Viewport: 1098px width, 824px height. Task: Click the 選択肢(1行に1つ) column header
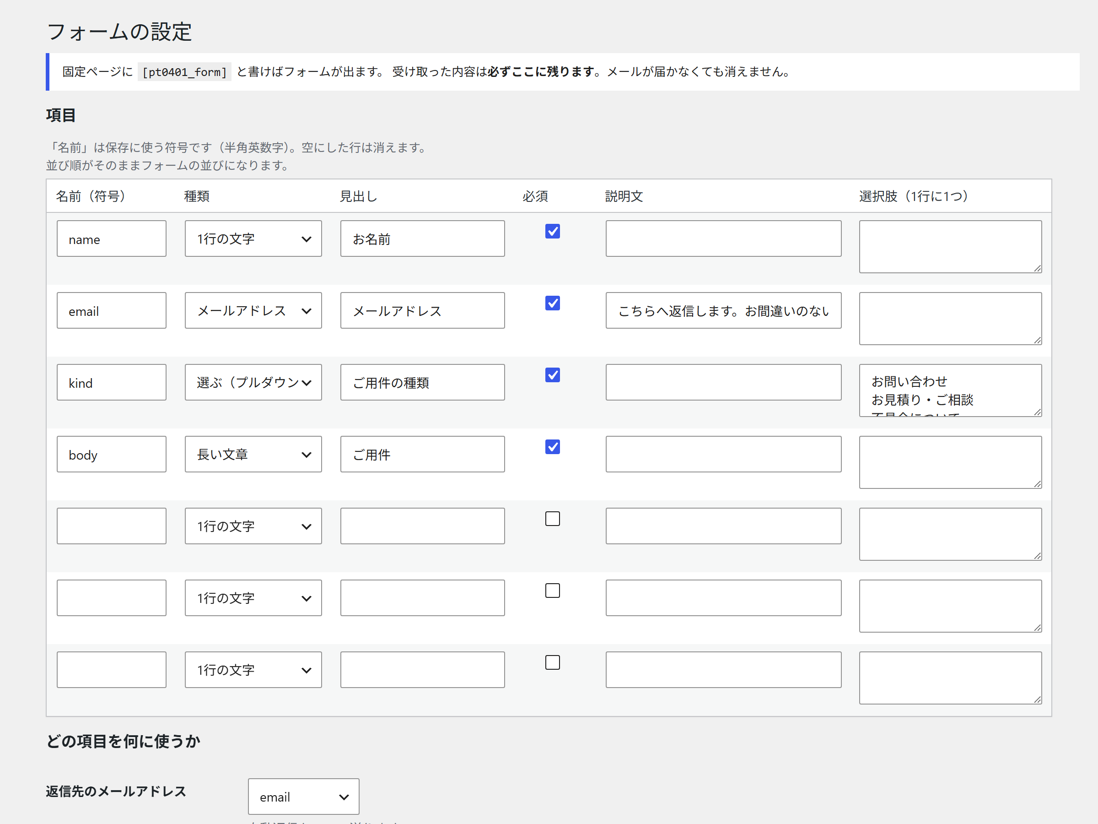point(914,196)
